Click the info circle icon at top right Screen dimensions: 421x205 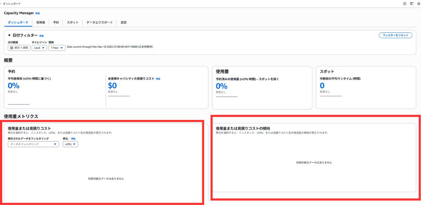pos(405,4)
